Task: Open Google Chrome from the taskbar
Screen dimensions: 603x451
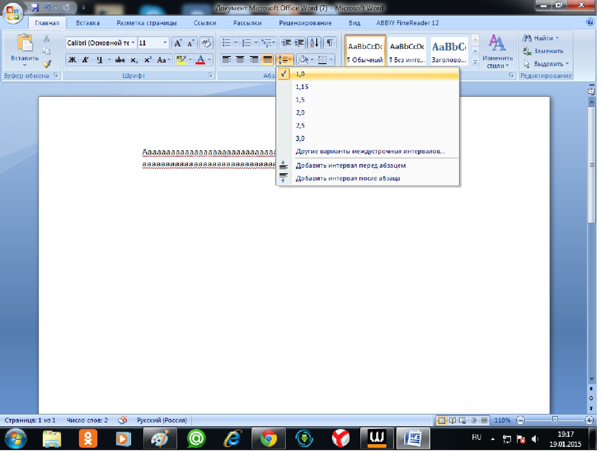Action: (x=269, y=439)
